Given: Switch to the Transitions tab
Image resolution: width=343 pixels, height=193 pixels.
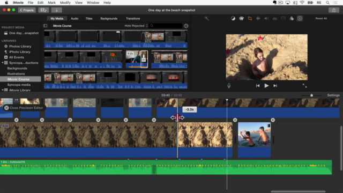Looking at the screenshot, I should (133, 19).
